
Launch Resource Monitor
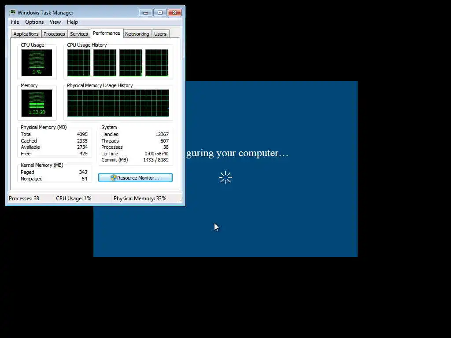click(x=136, y=178)
